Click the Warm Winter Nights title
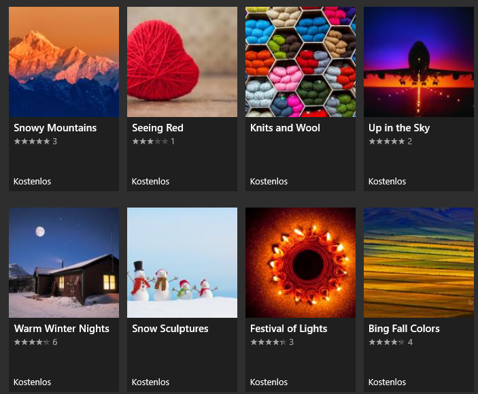Viewport: 478px width, 394px height. tap(62, 329)
